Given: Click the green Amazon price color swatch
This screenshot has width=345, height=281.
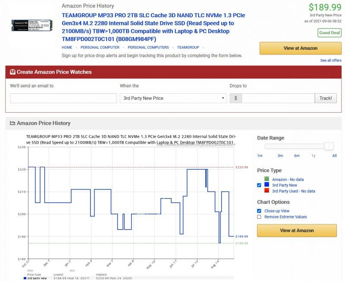Looking at the screenshot, I should (267, 179).
